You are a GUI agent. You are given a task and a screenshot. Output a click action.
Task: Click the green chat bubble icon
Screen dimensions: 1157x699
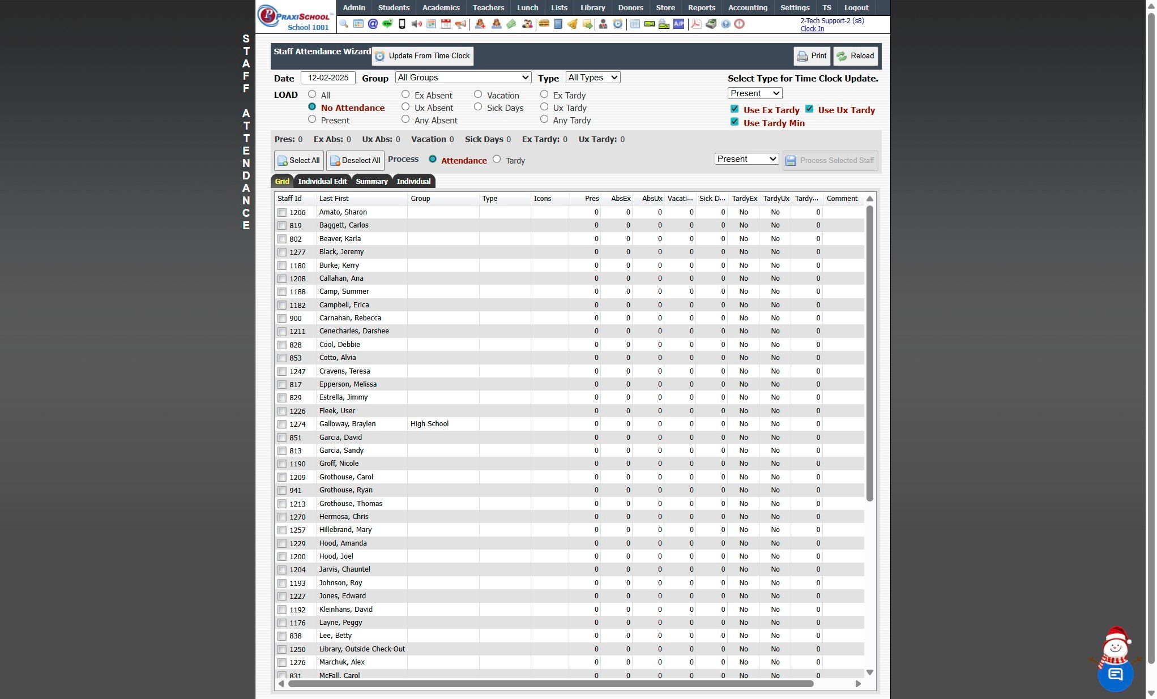(387, 24)
